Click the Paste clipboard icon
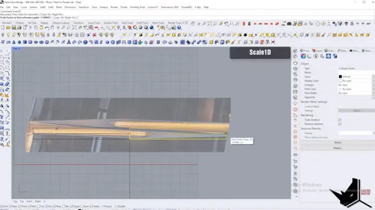The height and width of the screenshot is (210, 375). click(x=41, y=28)
